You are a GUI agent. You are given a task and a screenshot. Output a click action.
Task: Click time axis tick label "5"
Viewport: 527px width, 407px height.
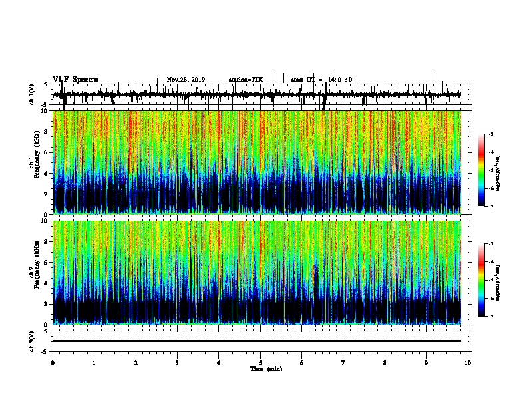coord(260,363)
